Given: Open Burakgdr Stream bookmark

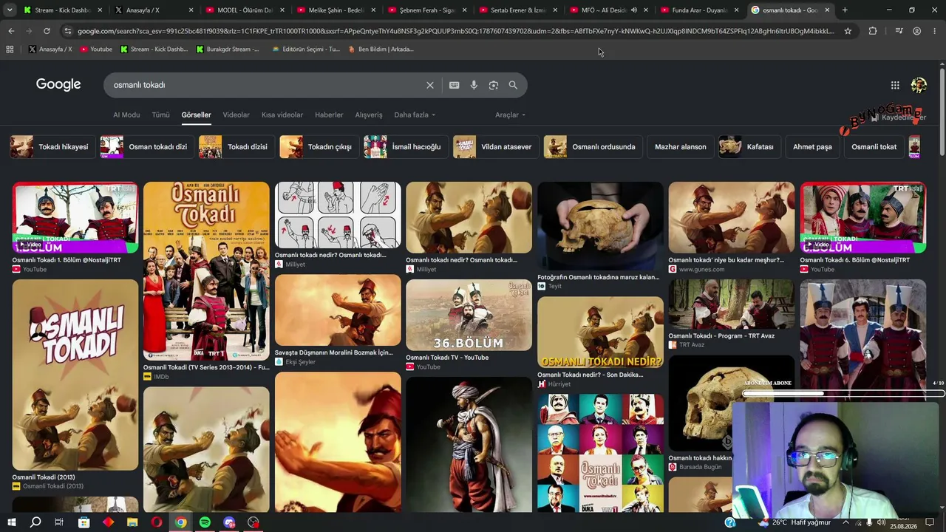Looking at the screenshot, I should (x=228, y=50).
